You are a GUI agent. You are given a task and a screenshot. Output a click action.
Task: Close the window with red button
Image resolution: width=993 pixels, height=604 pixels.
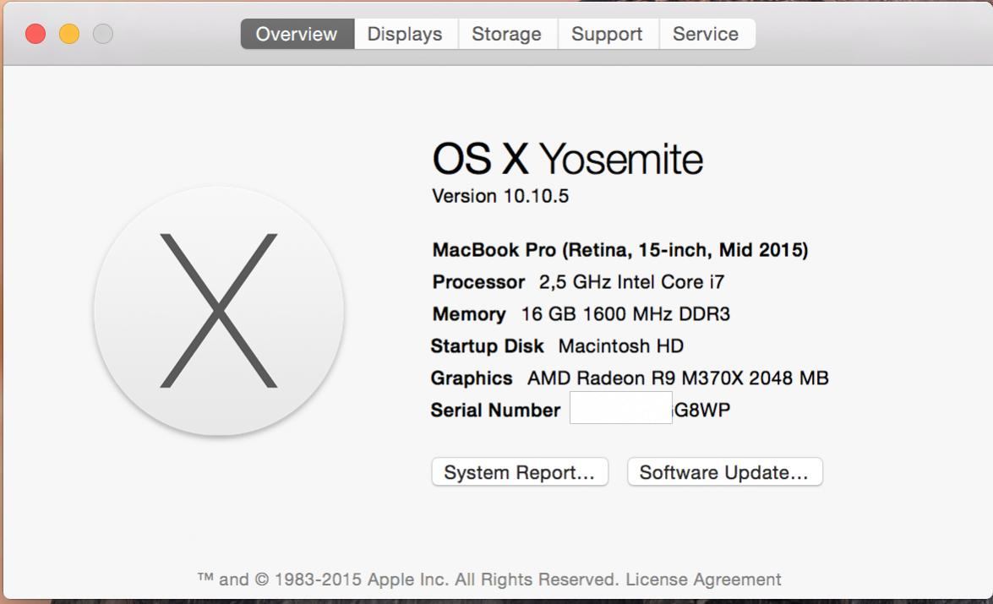tap(35, 34)
